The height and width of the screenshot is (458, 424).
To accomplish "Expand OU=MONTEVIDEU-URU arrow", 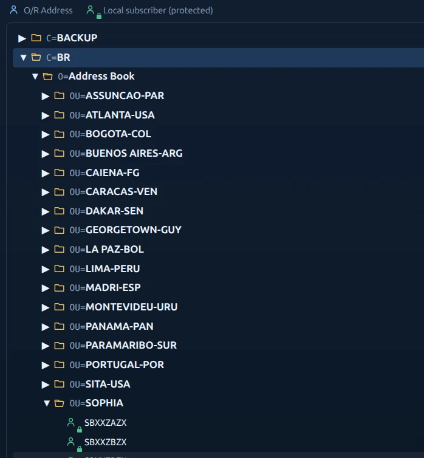I will tap(46, 307).
